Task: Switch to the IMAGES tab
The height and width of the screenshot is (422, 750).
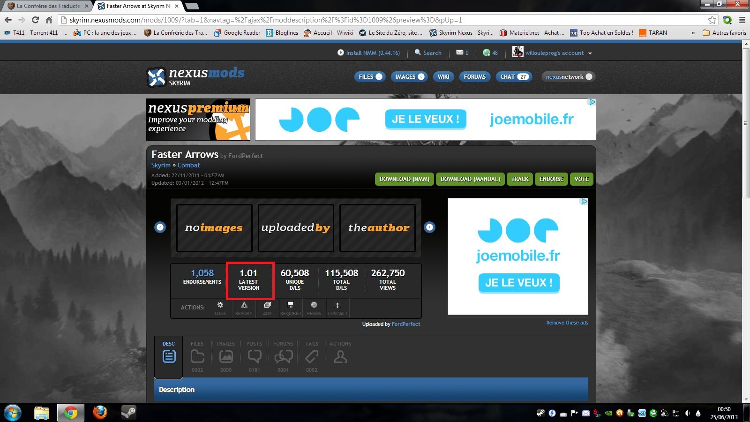Action: 226,357
